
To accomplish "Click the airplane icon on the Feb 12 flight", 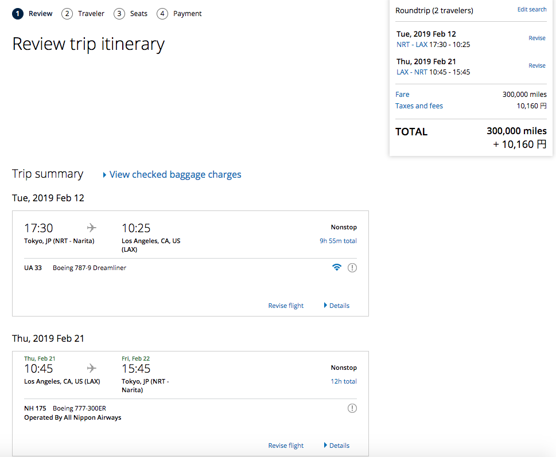I will 91,228.
